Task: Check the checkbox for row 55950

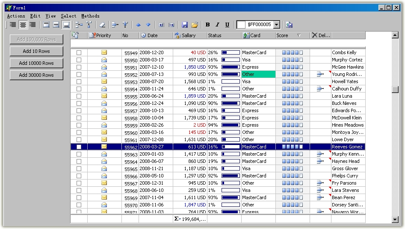Action: [79, 60]
